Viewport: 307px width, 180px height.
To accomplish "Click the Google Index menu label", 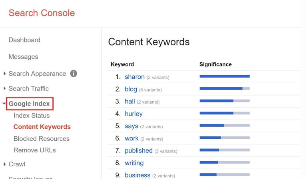I will [x=29, y=104].
